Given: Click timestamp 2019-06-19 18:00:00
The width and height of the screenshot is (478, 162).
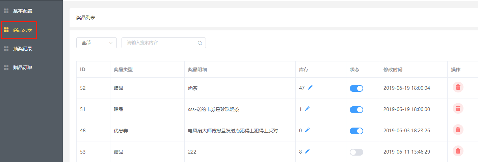Looking at the screenshot, I should point(407,109).
